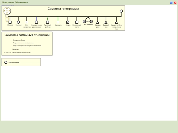
Task: Select the Фамильяр question-mark symbol
Action: 58,22
